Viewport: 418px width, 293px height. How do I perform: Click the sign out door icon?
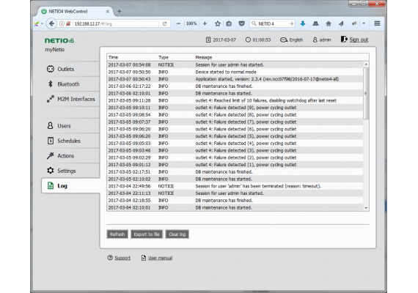[x=344, y=40]
